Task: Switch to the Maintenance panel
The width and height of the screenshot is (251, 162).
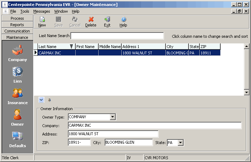Action: (17, 37)
